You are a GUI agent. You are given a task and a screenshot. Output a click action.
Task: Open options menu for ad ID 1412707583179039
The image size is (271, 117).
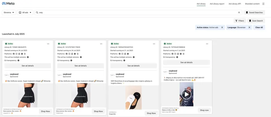(101, 44)
